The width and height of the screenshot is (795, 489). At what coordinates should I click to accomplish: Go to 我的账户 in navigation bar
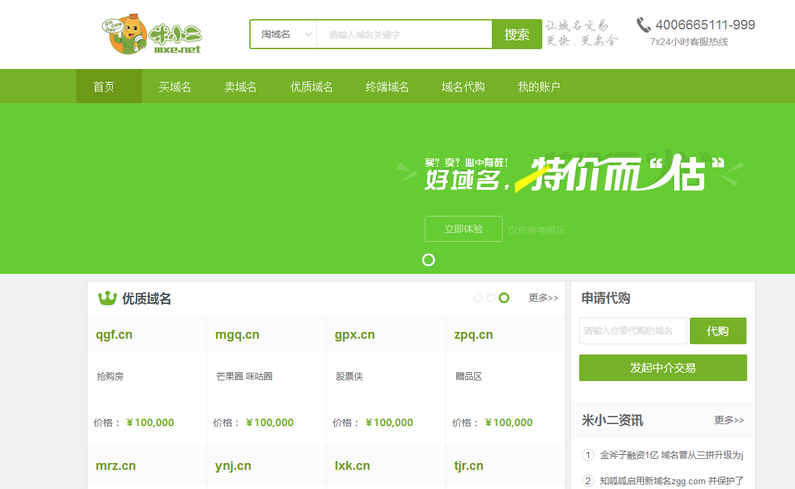(x=539, y=87)
